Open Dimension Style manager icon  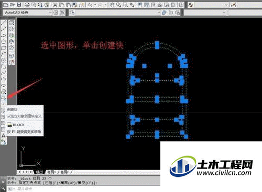[233, 5]
